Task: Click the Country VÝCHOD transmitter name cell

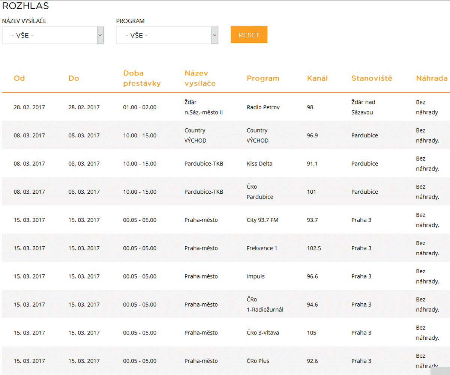Action: (x=195, y=136)
